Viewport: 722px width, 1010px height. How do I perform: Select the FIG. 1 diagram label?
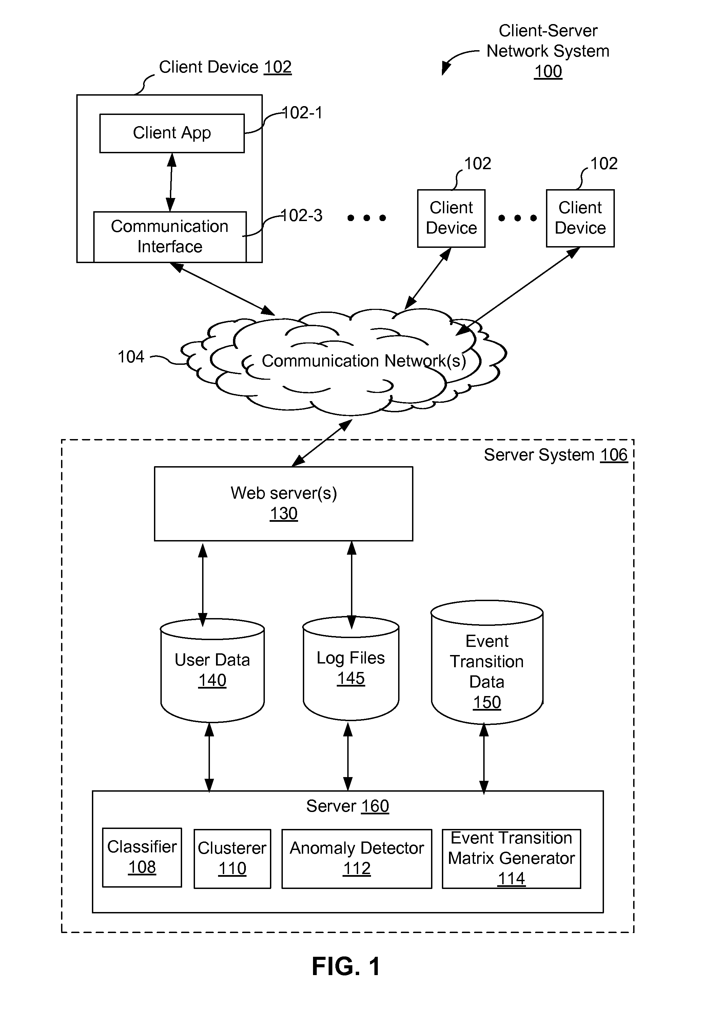[361, 971]
